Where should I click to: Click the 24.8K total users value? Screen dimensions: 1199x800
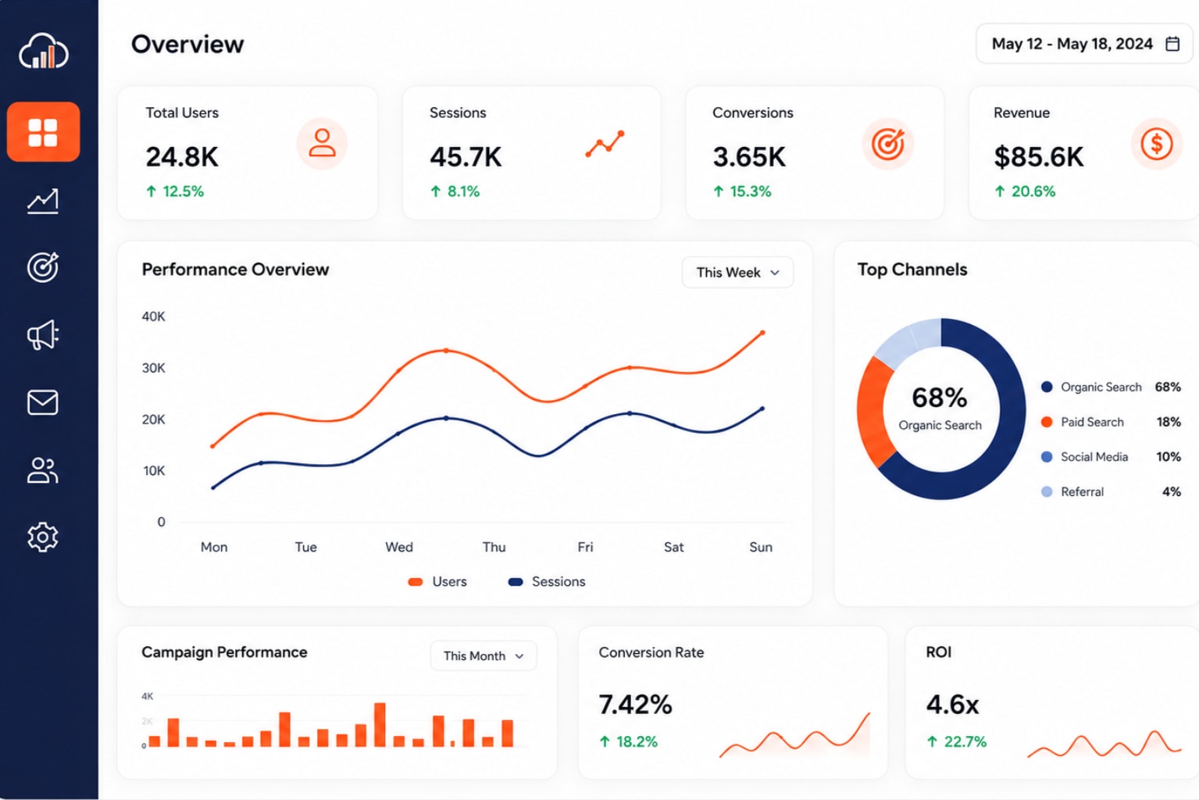pos(182,157)
